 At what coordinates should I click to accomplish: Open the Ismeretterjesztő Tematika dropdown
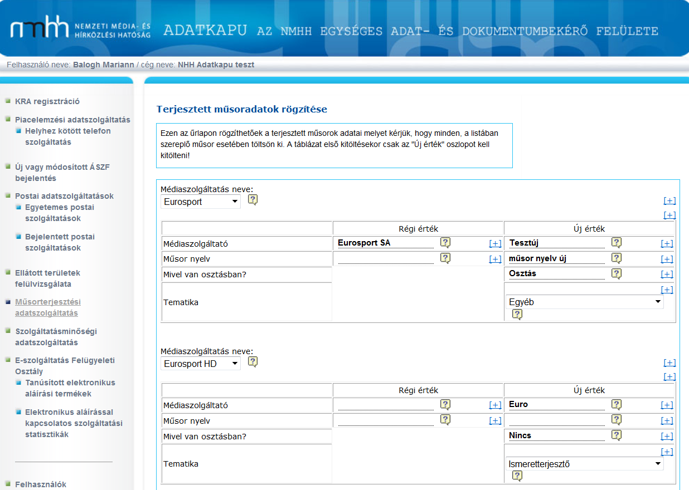point(585,464)
